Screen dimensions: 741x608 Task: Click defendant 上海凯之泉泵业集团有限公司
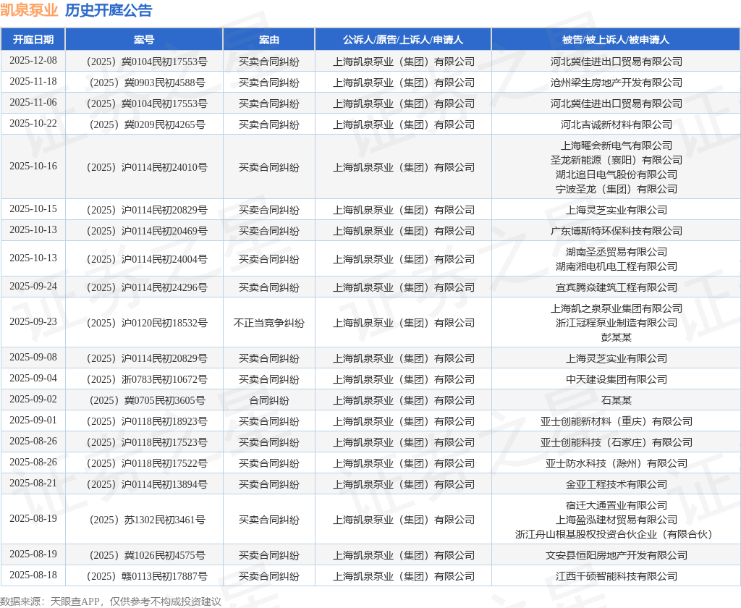(617, 309)
